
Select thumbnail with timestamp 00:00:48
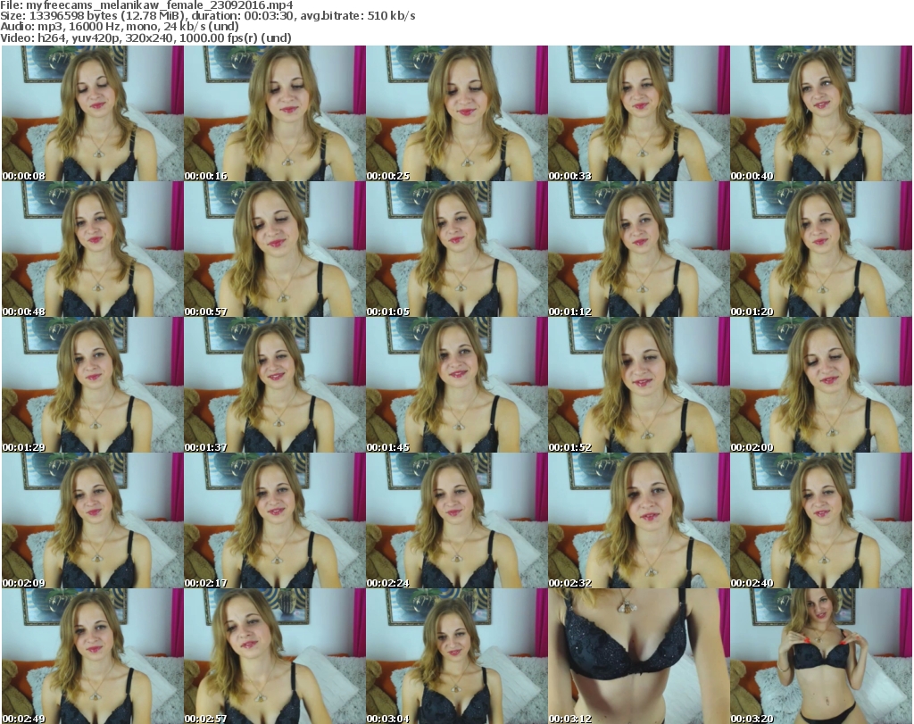coord(93,249)
